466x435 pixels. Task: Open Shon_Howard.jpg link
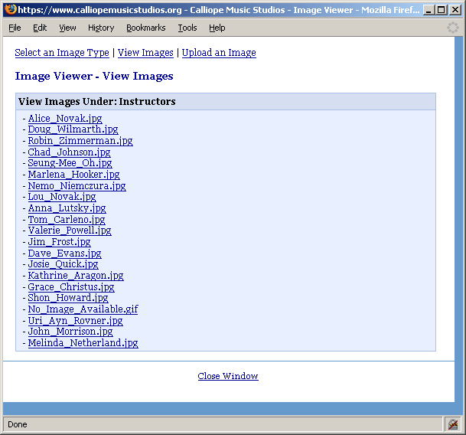point(68,298)
